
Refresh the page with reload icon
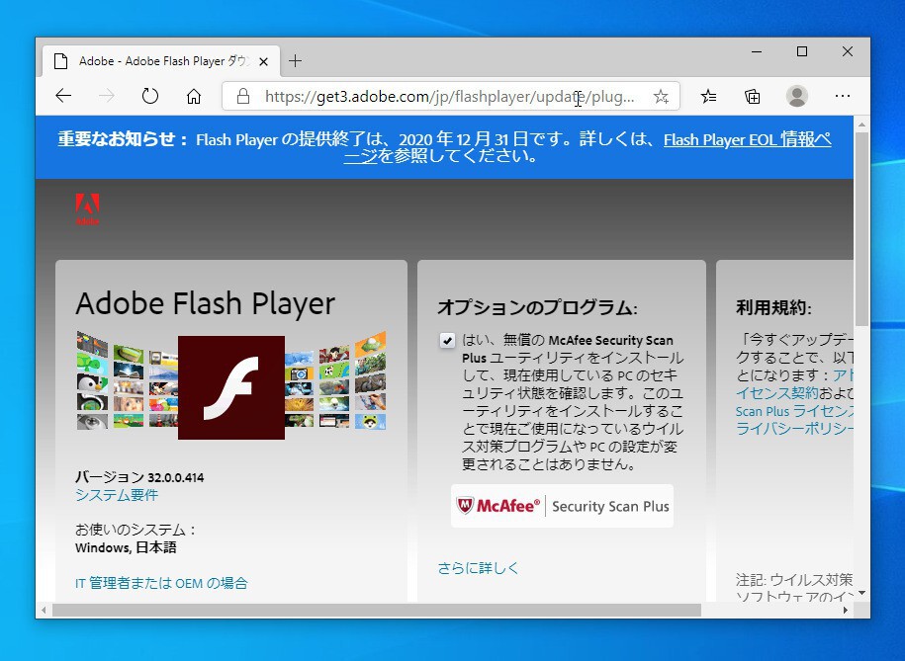point(150,96)
